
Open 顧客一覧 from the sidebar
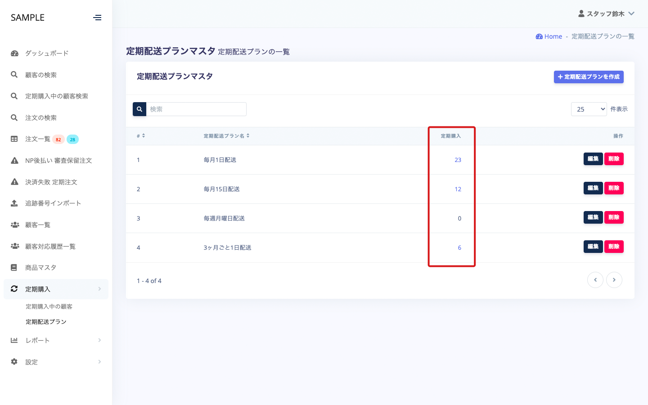(38, 225)
